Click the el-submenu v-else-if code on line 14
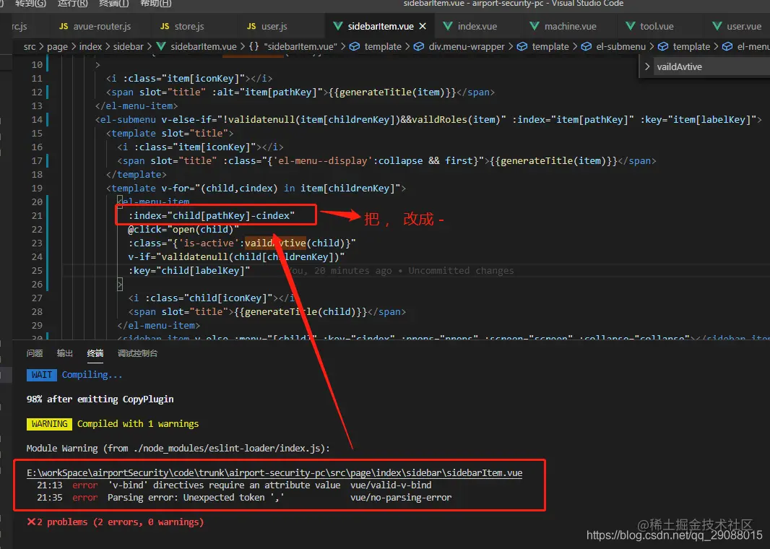Image resolution: width=770 pixels, height=549 pixels. [x=428, y=119]
